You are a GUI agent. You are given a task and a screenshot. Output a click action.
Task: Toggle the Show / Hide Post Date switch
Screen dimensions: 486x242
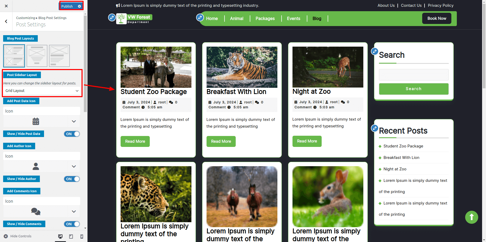click(72, 134)
